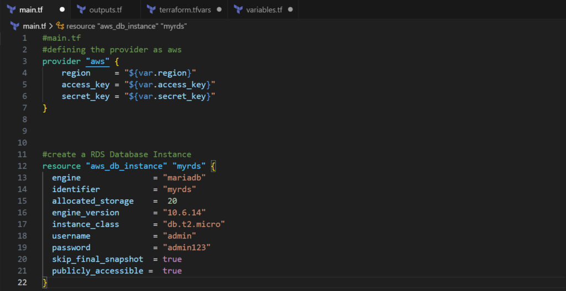The width and height of the screenshot is (566, 291).
Task: Click the "admin123" value
Action: [x=186, y=248]
